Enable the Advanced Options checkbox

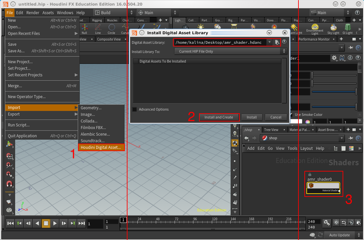(134, 109)
